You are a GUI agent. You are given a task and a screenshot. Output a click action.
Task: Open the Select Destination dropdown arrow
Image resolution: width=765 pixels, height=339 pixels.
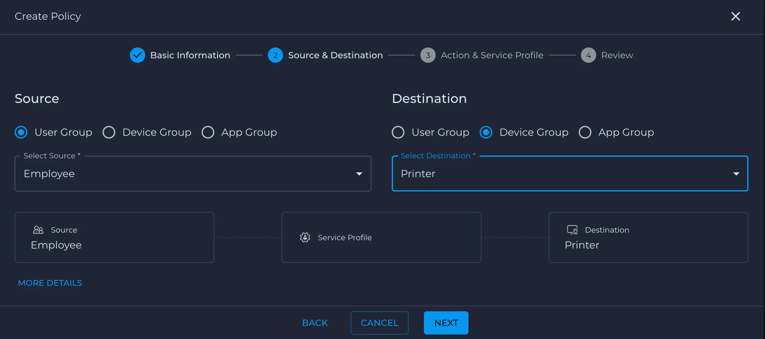(x=736, y=174)
